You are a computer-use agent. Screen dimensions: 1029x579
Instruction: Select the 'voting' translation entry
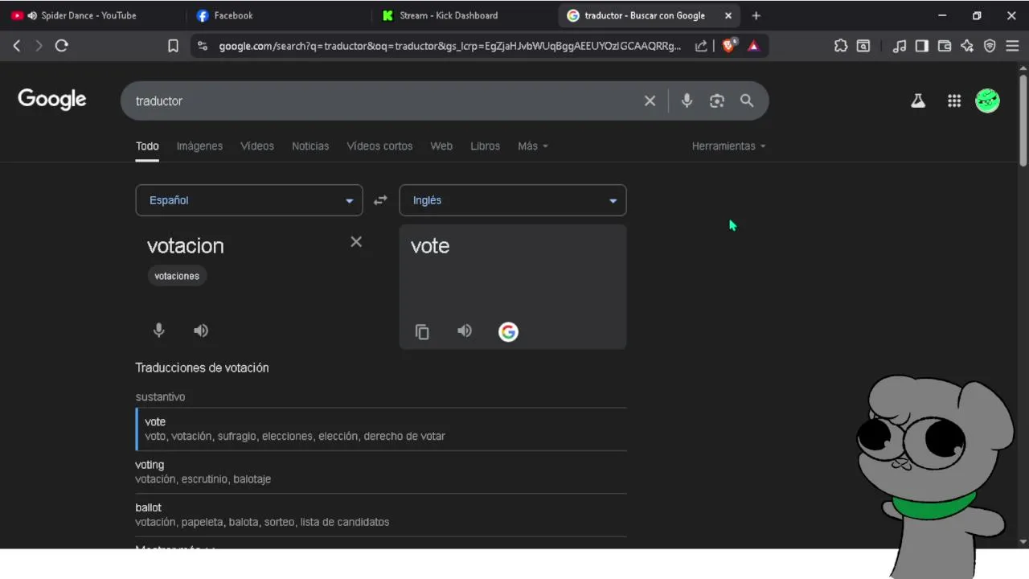pyautogui.click(x=381, y=472)
